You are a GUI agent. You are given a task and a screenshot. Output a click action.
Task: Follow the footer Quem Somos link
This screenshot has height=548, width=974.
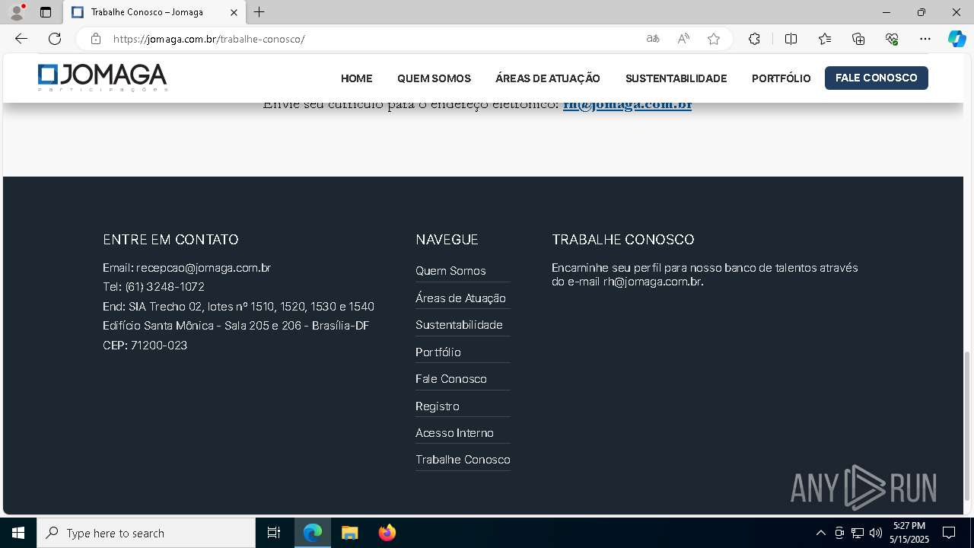pyautogui.click(x=450, y=271)
